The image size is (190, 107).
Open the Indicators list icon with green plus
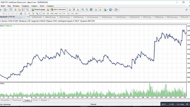(x=105, y=10)
